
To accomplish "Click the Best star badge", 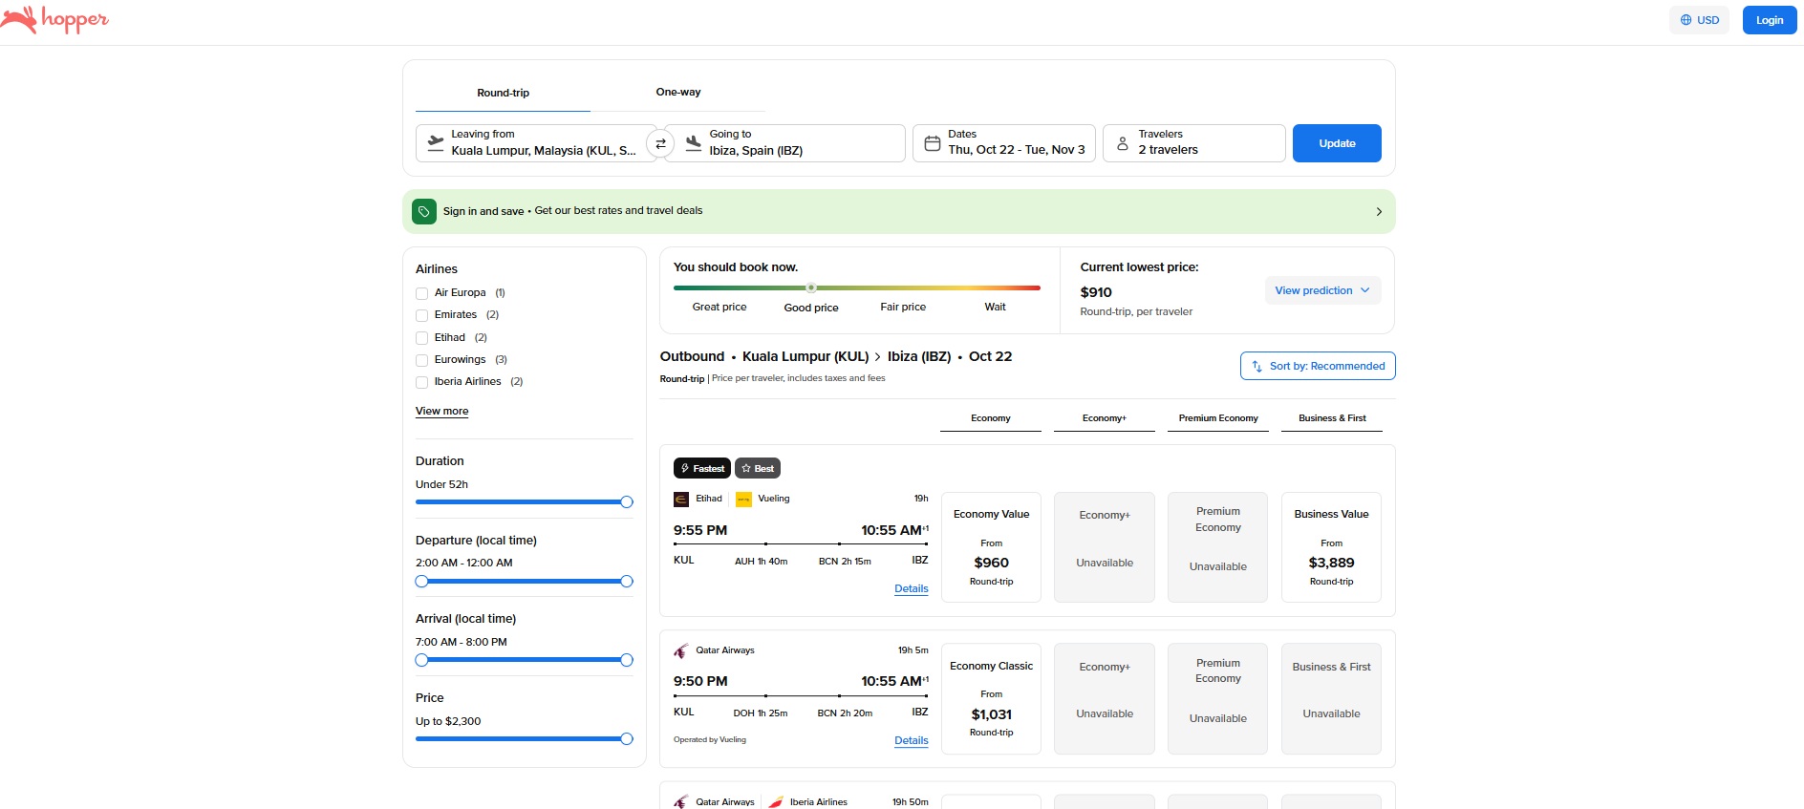I will click(x=758, y=468).
